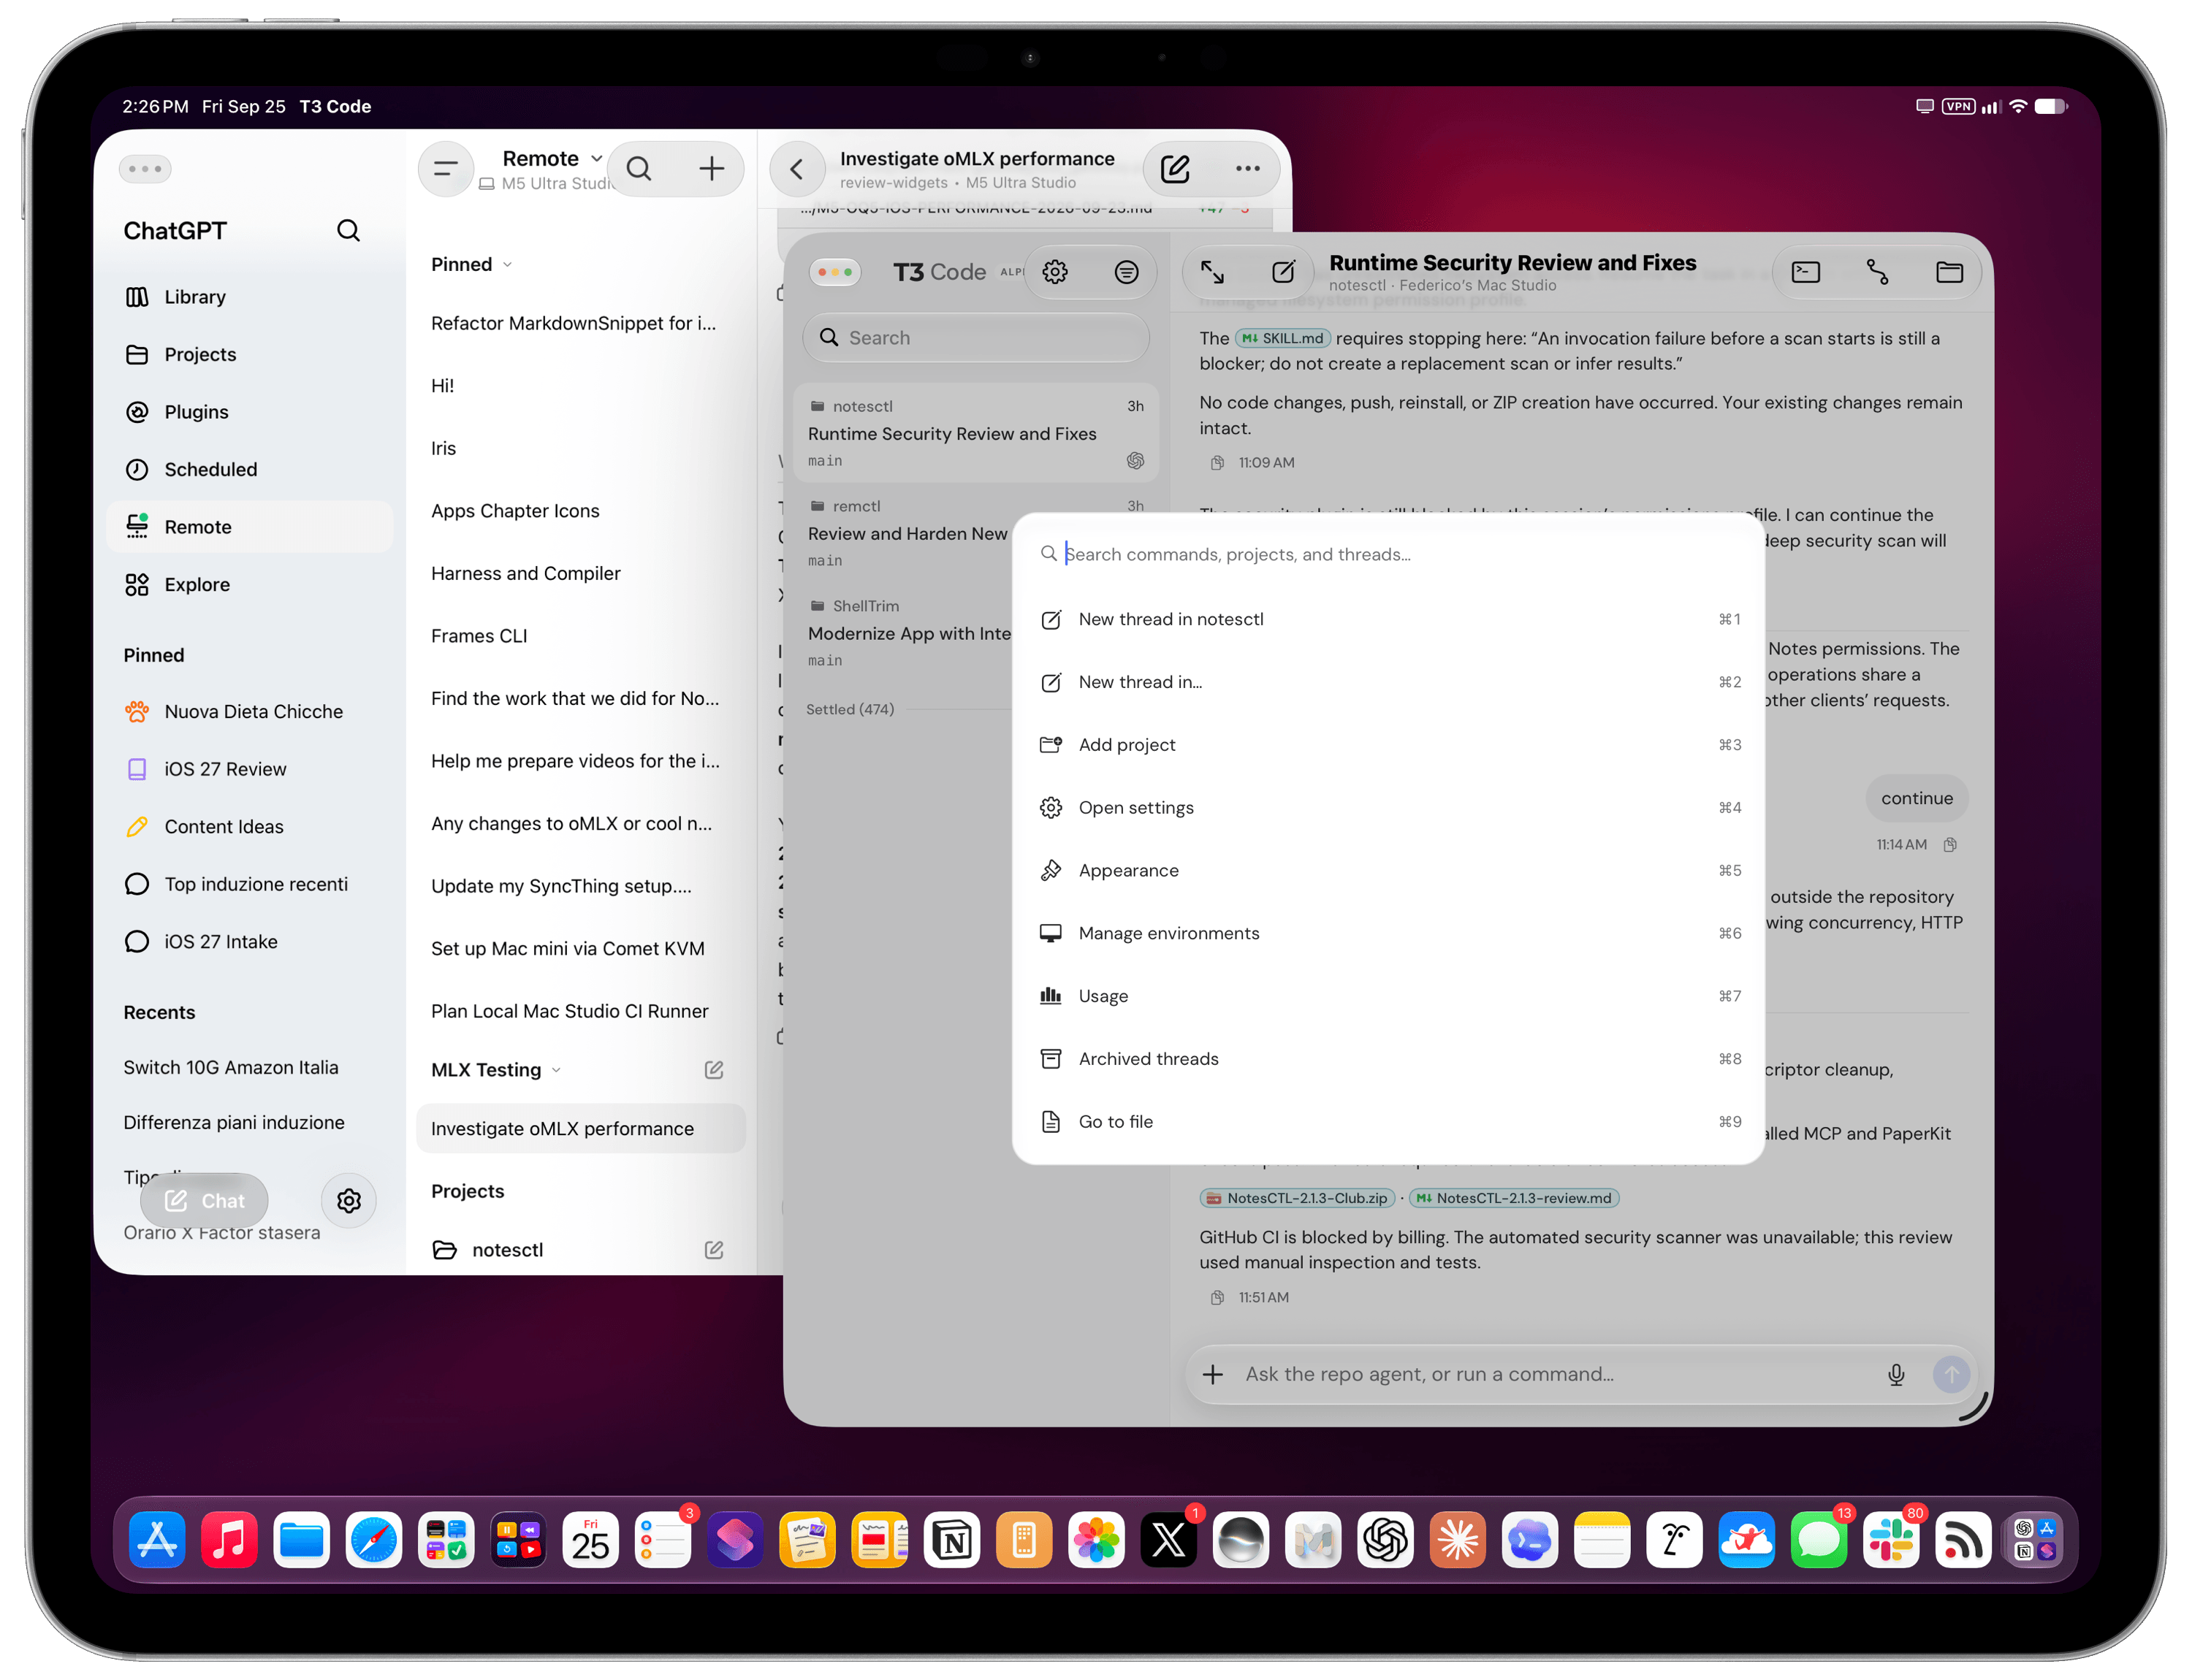The width and height of the screenshot is (2192, 1680).
Task: Choose Archived threads in command palette
Action: pos(1389,1059)
